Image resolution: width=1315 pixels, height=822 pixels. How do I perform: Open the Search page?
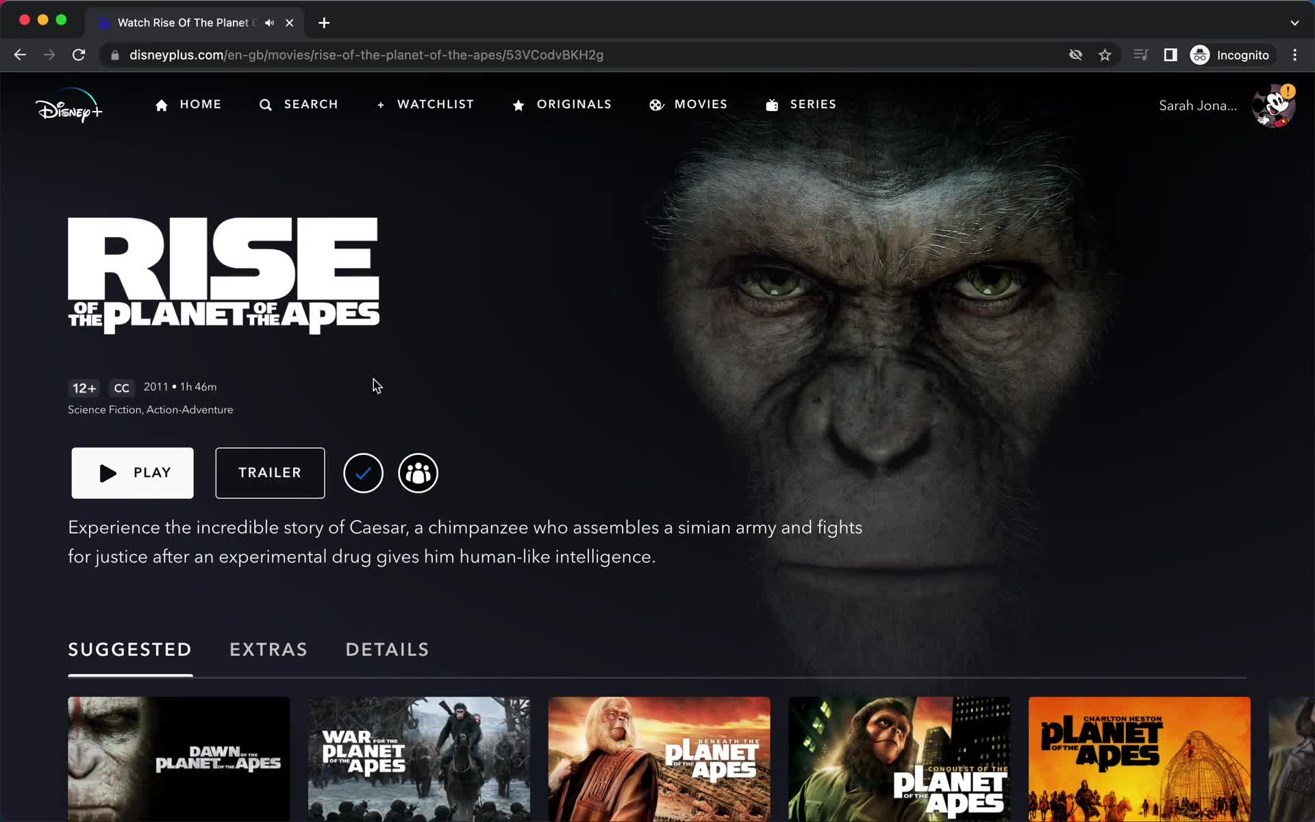point(299,104)
